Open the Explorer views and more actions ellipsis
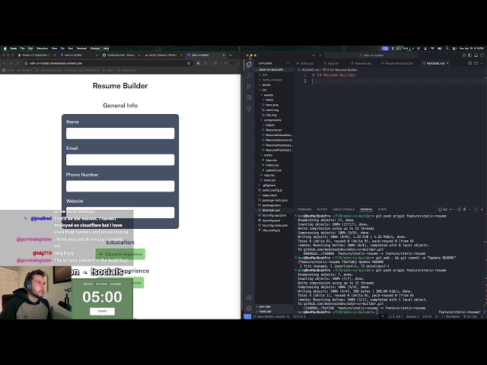The width and height of the screenshot is (487, 365). [x=288, y=63]
